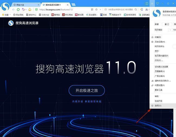Select 打印(P) menu item
The width and height of the screenshot is (176, 137).
tap(163, 60)
